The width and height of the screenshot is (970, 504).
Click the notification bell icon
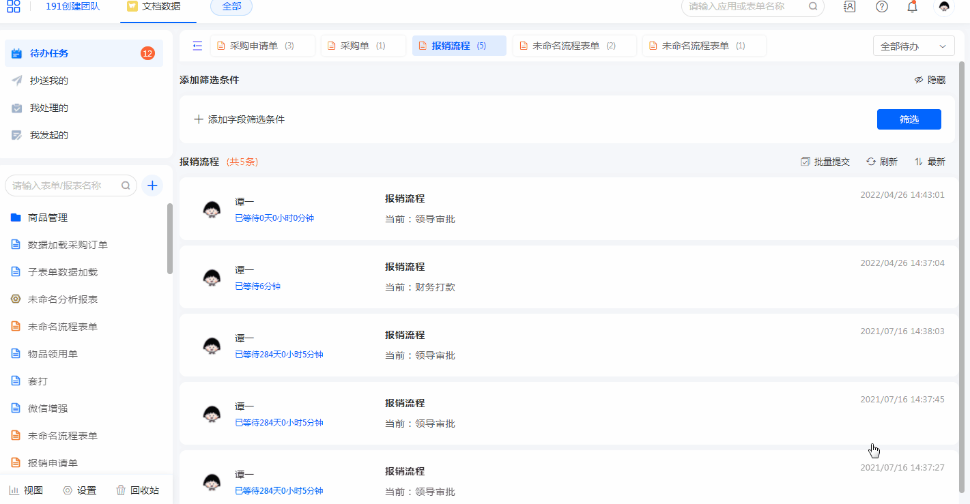pyautogui.click(x=912, y=7)
